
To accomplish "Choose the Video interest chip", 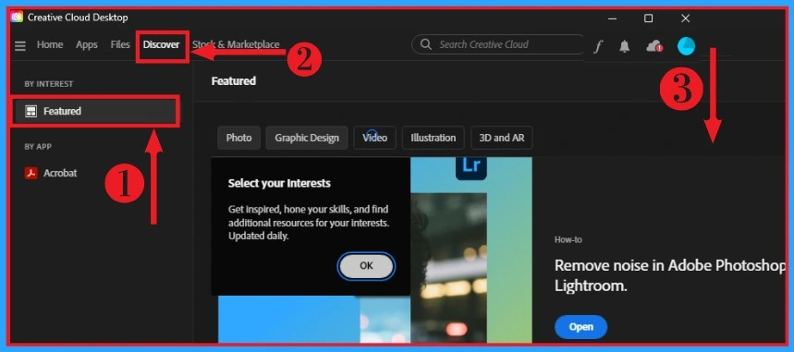I will click(x=374, y=138).
